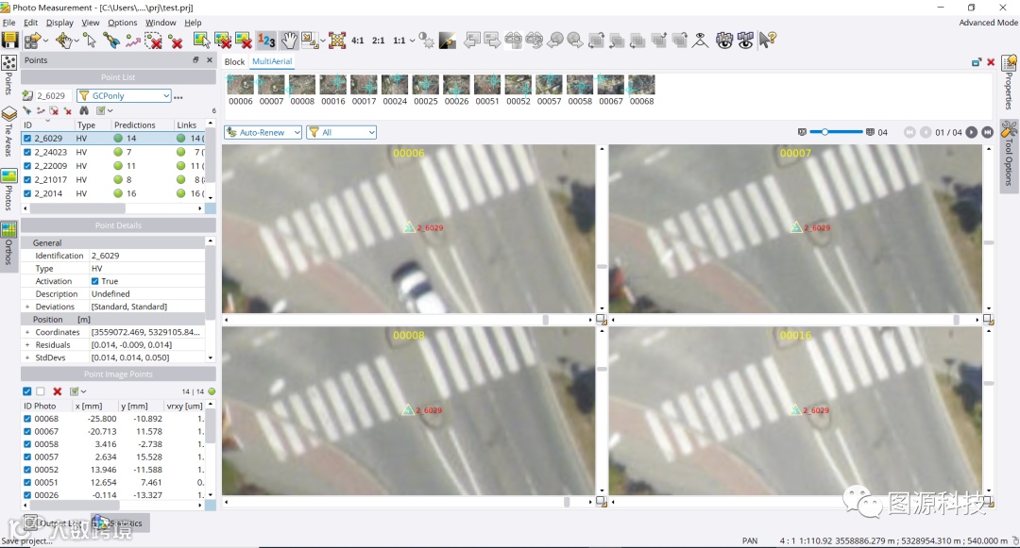Viewport: 1020px width, 548px height.
Task: Select thumbnail of photo 00052
Action: (518, 91)
